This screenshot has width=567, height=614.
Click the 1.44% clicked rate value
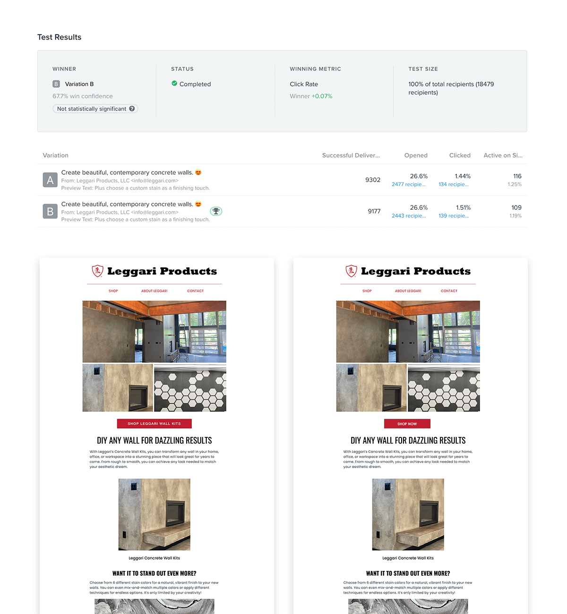463,176
